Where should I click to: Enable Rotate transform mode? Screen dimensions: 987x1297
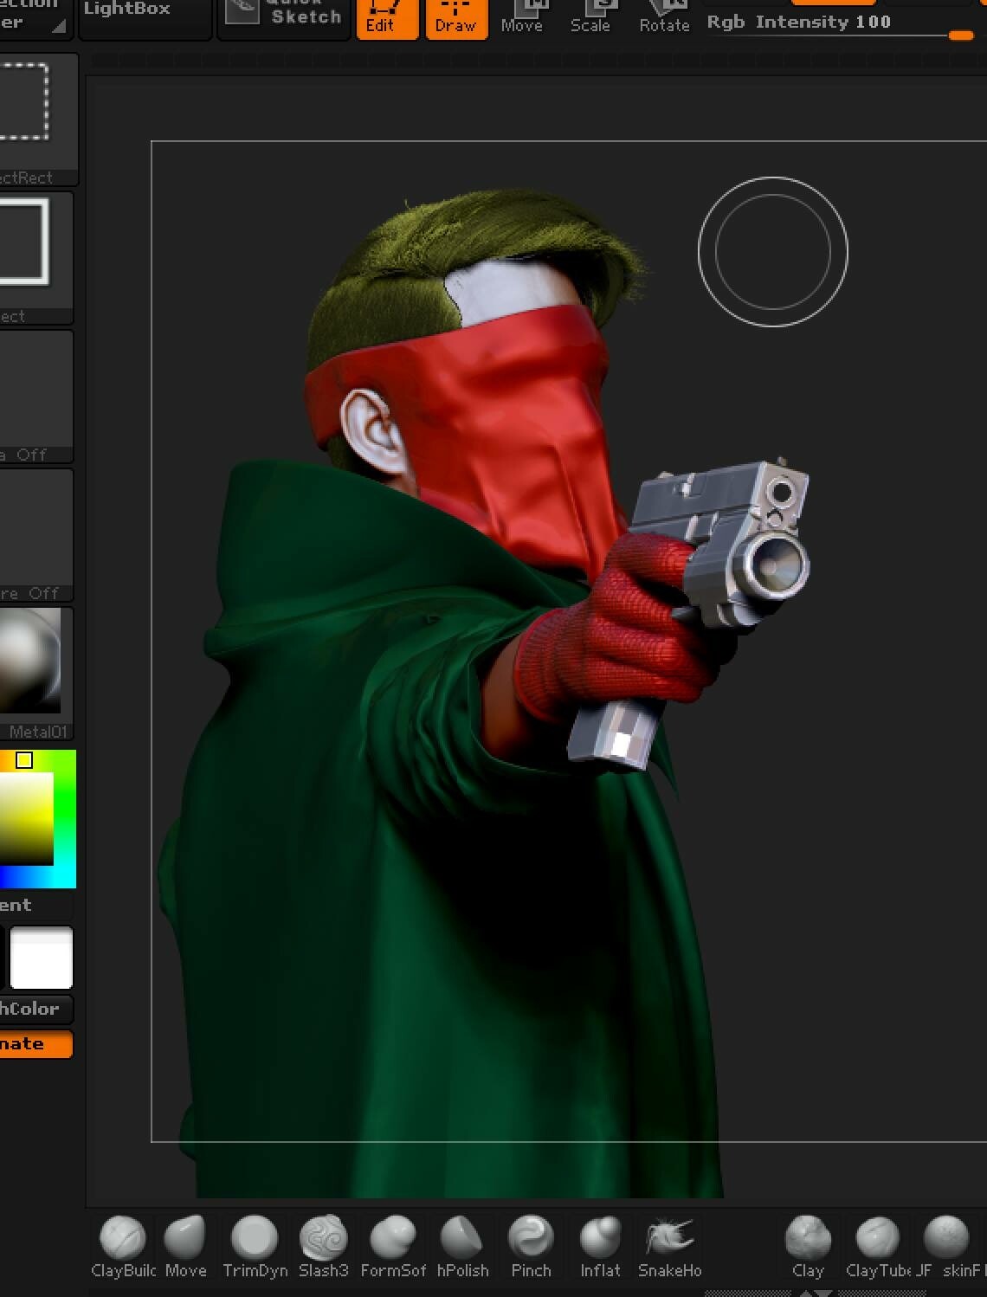pyautogui.click(x=664, y=17)
